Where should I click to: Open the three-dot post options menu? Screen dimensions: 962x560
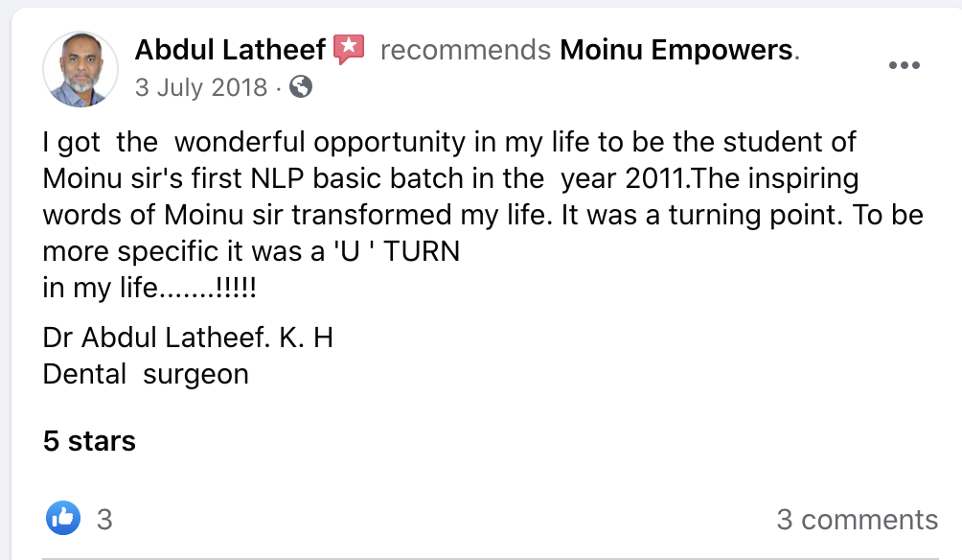point(905,65)
